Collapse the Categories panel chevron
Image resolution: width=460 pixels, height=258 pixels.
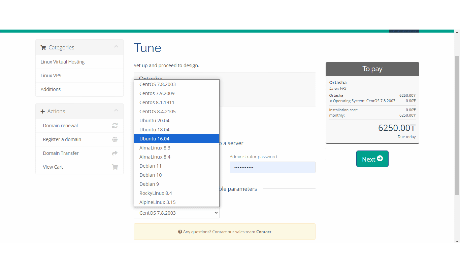point(116,47)
